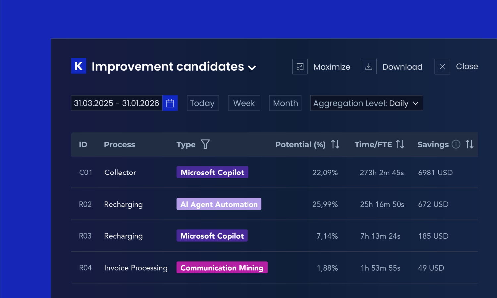Select the Week range button
Image resolution: width=497 pixels, height=298 pixels.
tap(244, 103)
